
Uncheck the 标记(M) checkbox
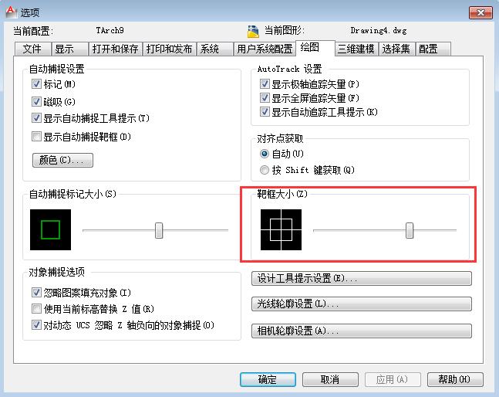tap(36, 83)
